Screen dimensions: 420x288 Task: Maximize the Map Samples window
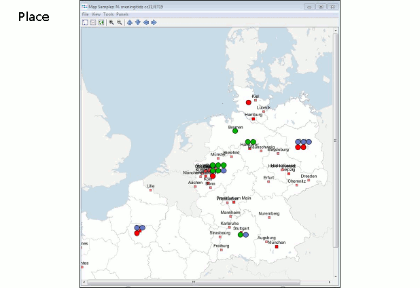320,6
